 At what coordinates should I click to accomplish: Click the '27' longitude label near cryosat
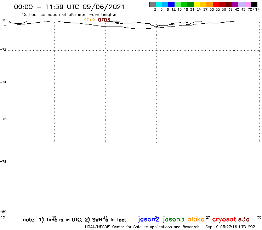(208, 218)
